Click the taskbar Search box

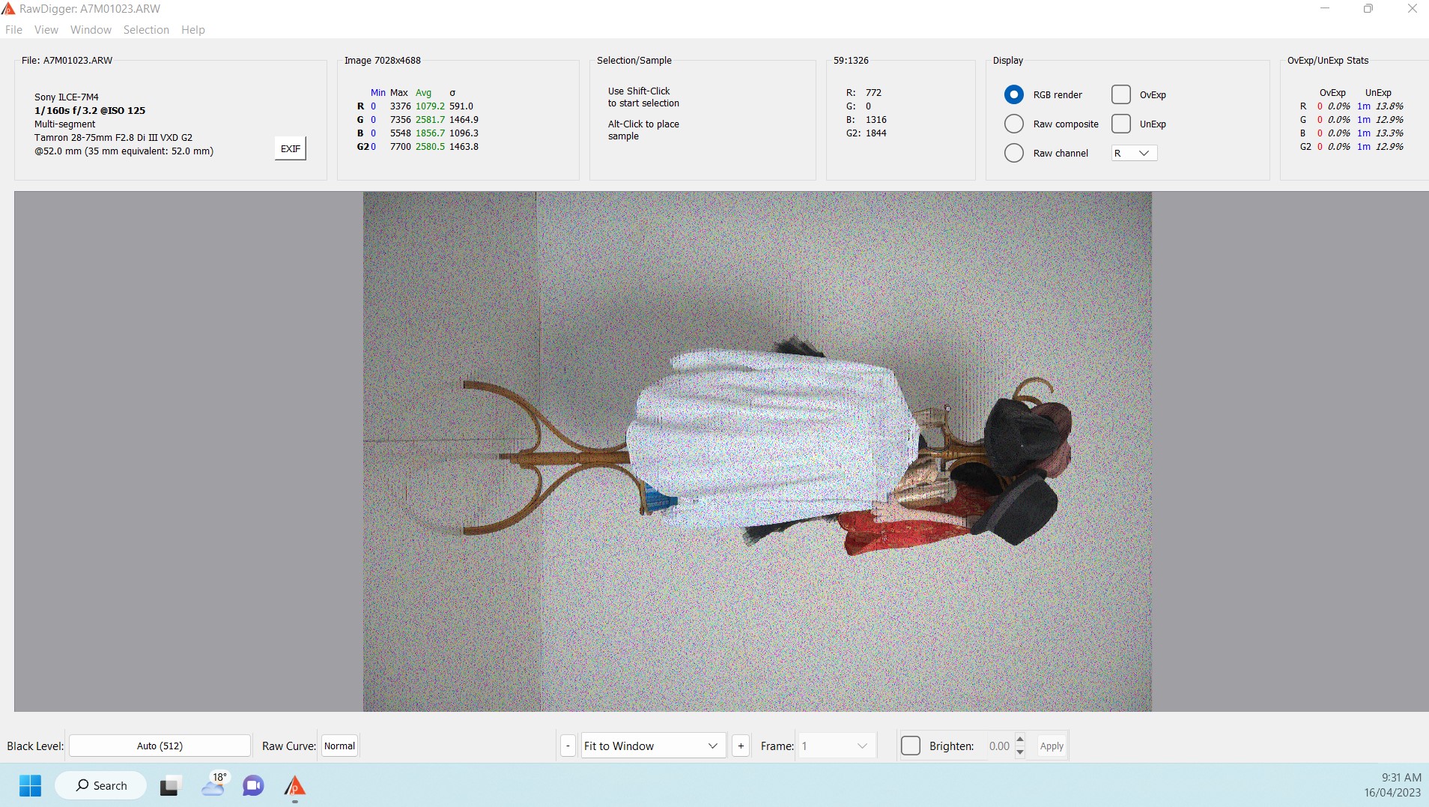click(x=101, y=785)
